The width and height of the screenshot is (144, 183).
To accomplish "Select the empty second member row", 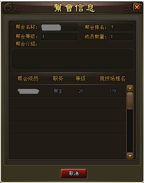I will 68,103.
